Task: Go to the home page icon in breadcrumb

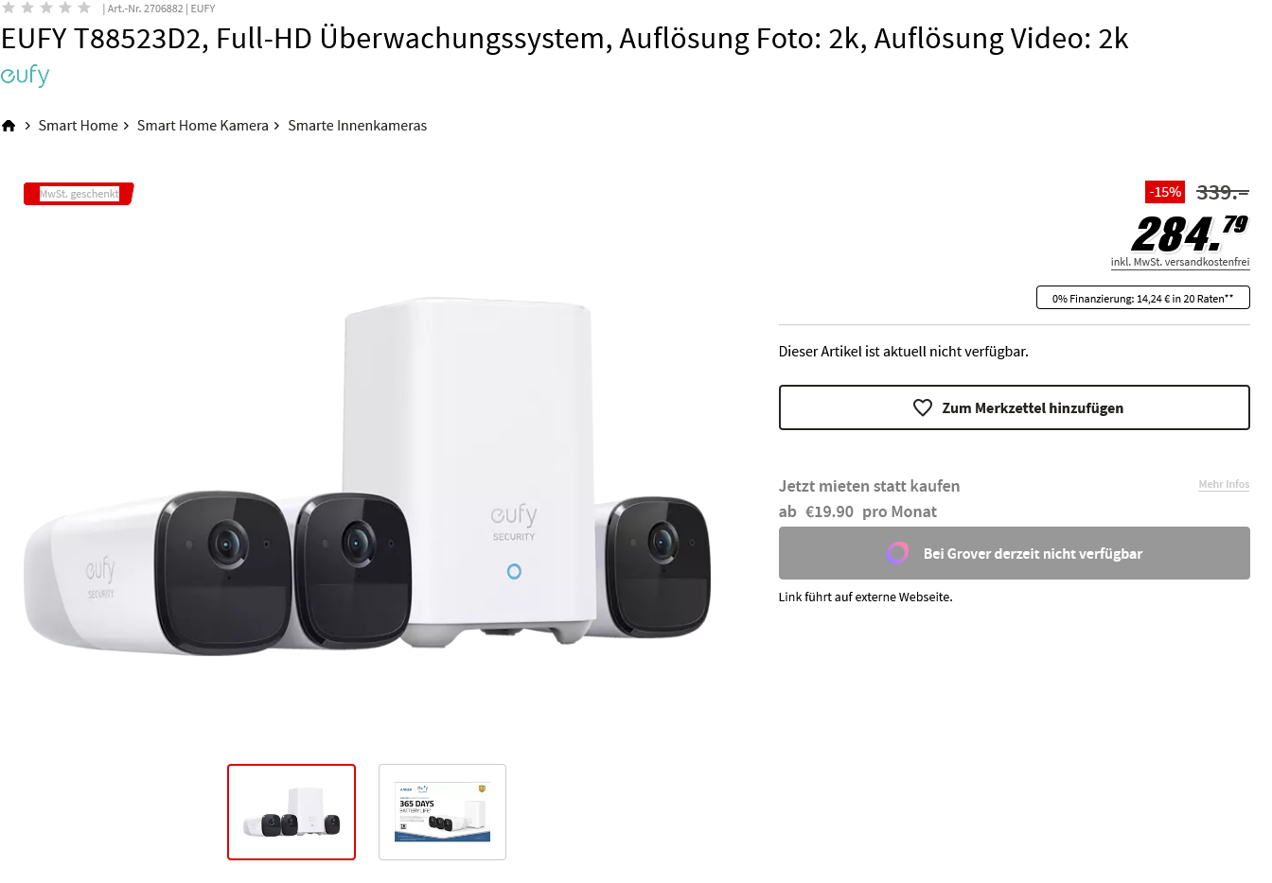Action: coord(9,126)
